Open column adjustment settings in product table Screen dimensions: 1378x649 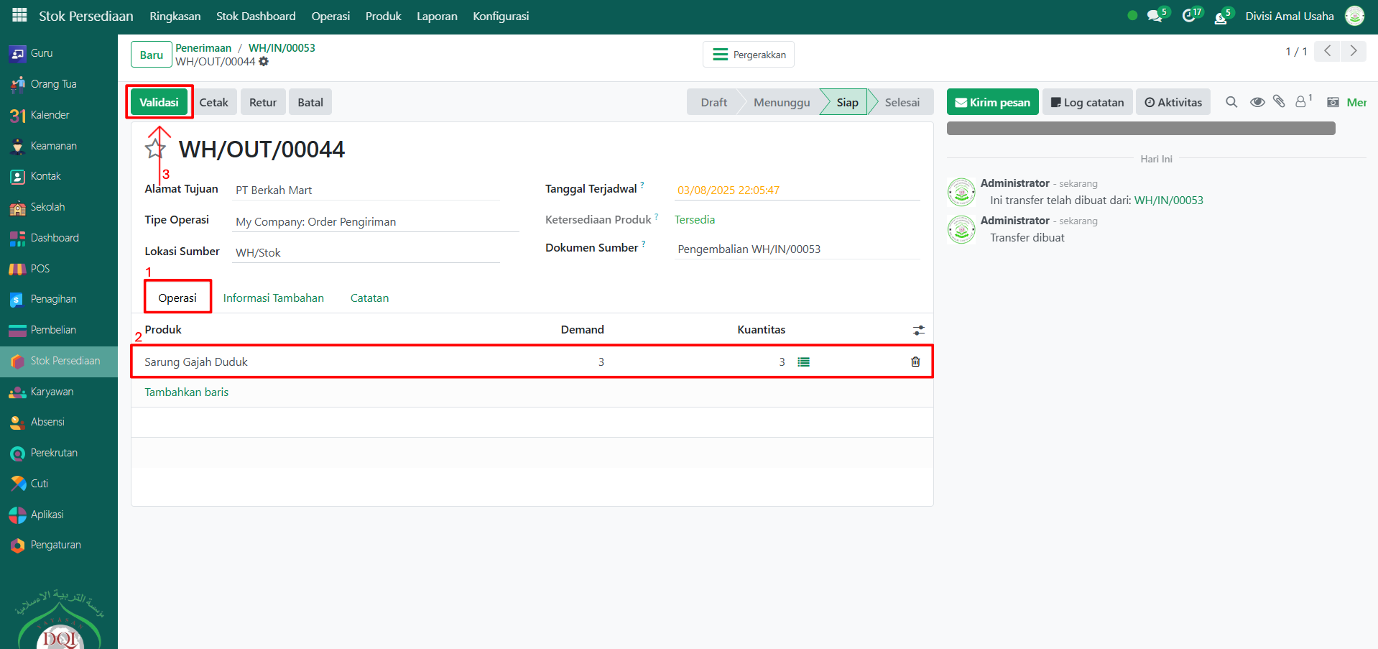point(918,330)
